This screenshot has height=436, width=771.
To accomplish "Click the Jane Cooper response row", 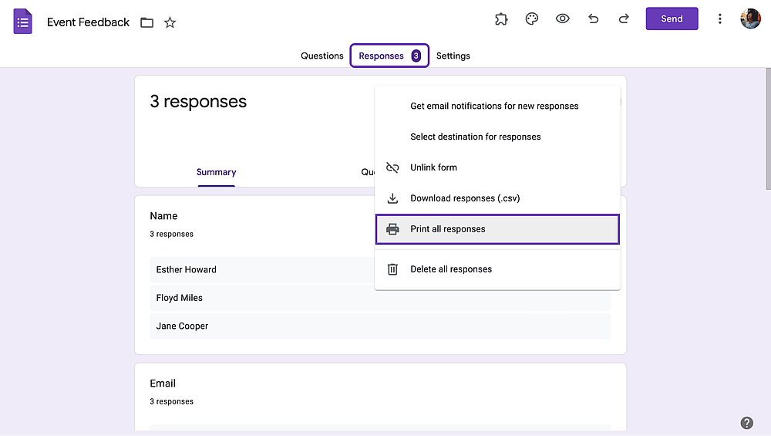I will pyautogui.click(x=380, y=326).
